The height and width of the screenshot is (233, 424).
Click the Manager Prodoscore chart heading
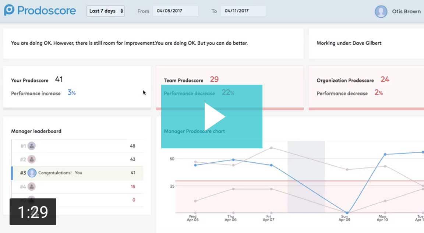tap(195, 131)
